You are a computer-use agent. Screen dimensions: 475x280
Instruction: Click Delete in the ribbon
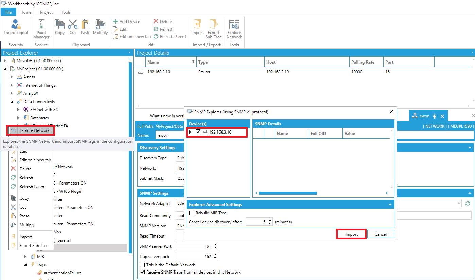162,21
